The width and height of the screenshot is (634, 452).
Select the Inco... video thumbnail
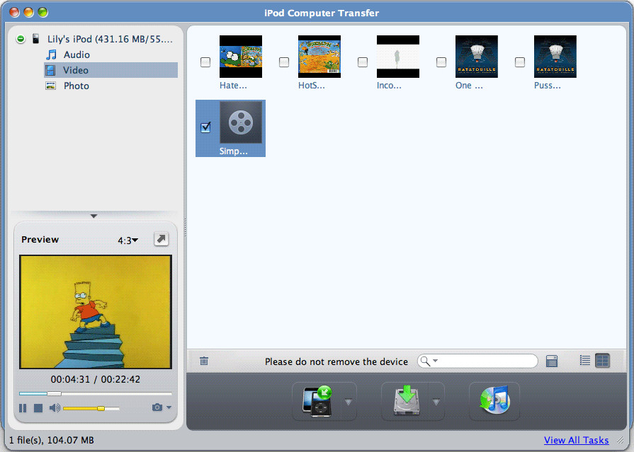pos(398,57)
